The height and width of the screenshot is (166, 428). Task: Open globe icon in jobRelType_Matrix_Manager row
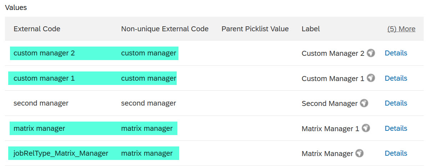pyautogui.click(x=359, y=154)
